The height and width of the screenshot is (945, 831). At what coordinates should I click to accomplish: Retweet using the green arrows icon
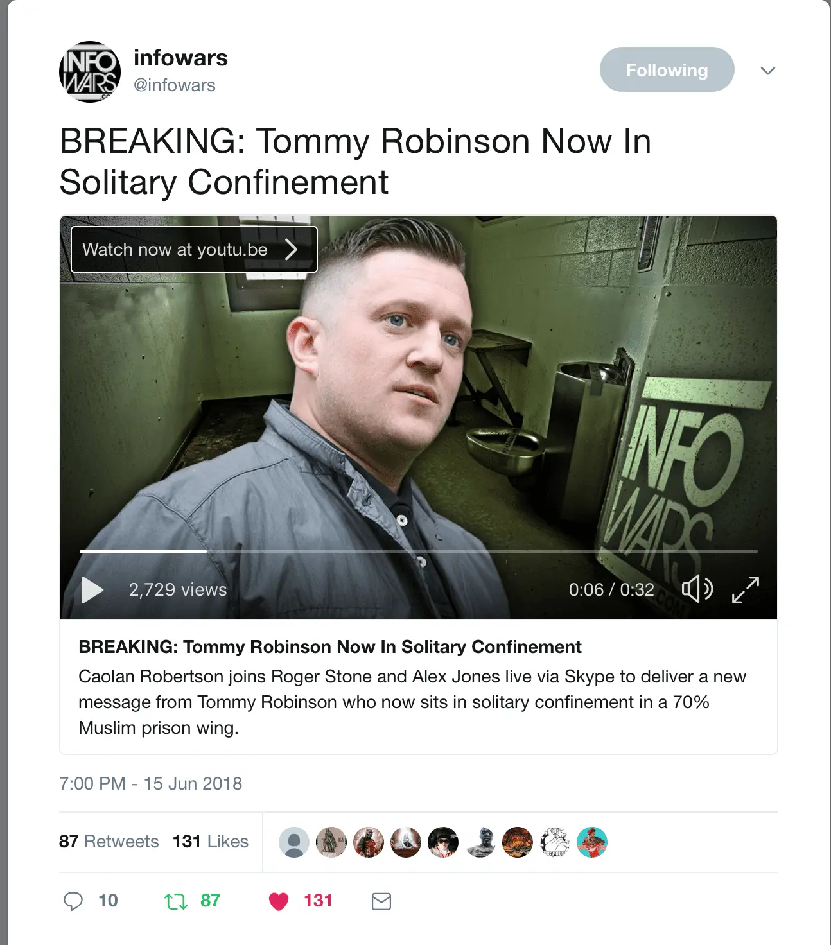pos(176,901)
